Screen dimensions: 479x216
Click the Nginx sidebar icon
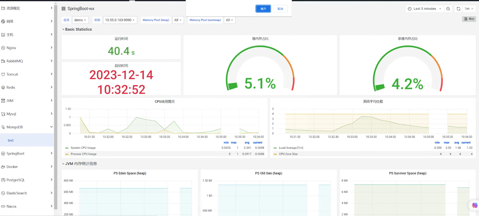click(3, 48)
